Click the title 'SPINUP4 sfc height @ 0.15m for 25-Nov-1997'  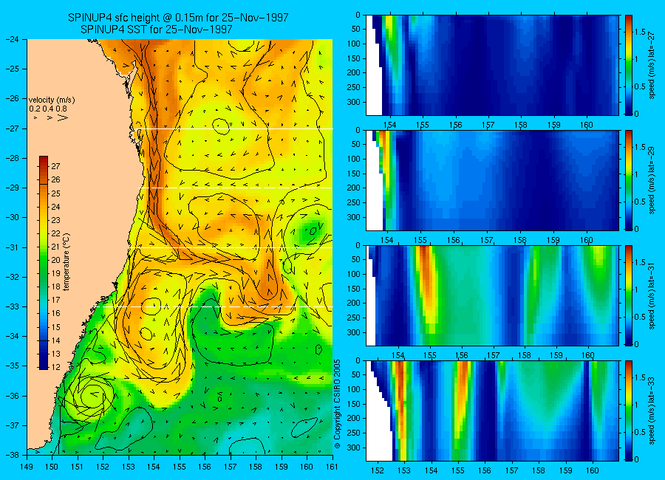(178, 18)
